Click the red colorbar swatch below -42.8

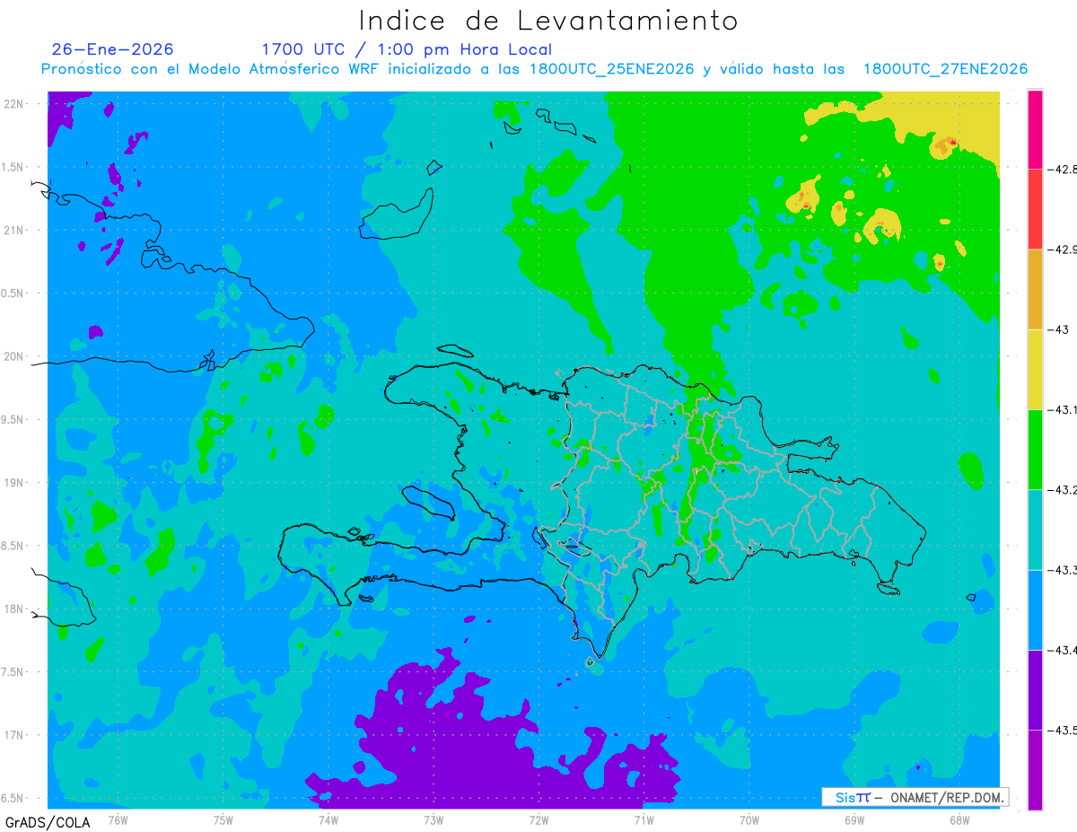coord(1035,209)
